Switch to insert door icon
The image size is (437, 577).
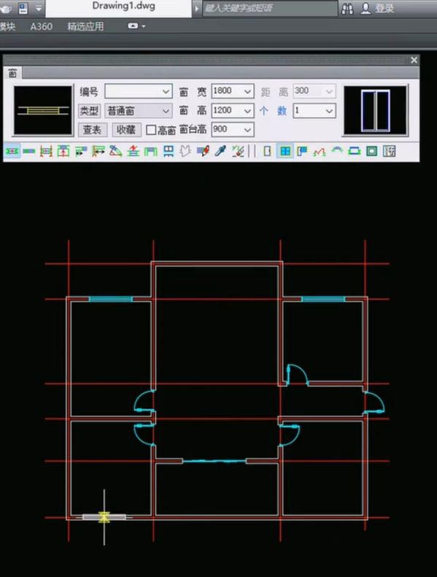(268, 151)
